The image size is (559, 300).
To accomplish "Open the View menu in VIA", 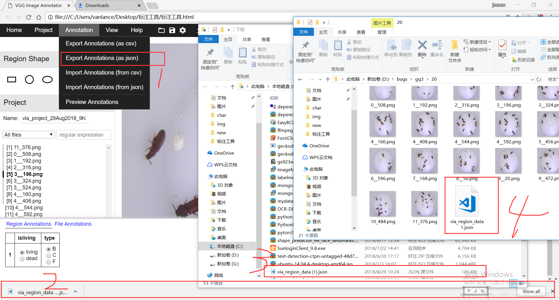I will tap(112, 30).
